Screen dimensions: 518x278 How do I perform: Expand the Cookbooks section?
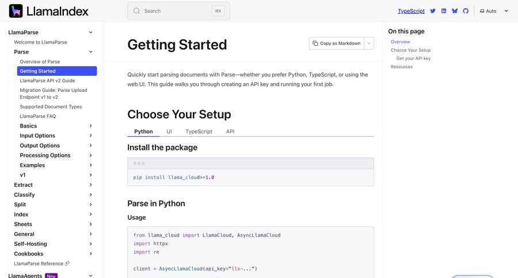[x=90, y=254]
